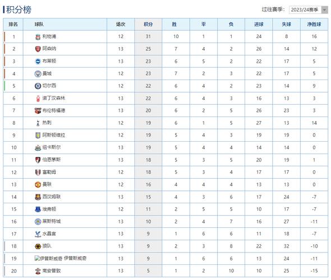Click the Wolves club crest icon
Screen dimensions: 331x280
click(x=38, y=246)
